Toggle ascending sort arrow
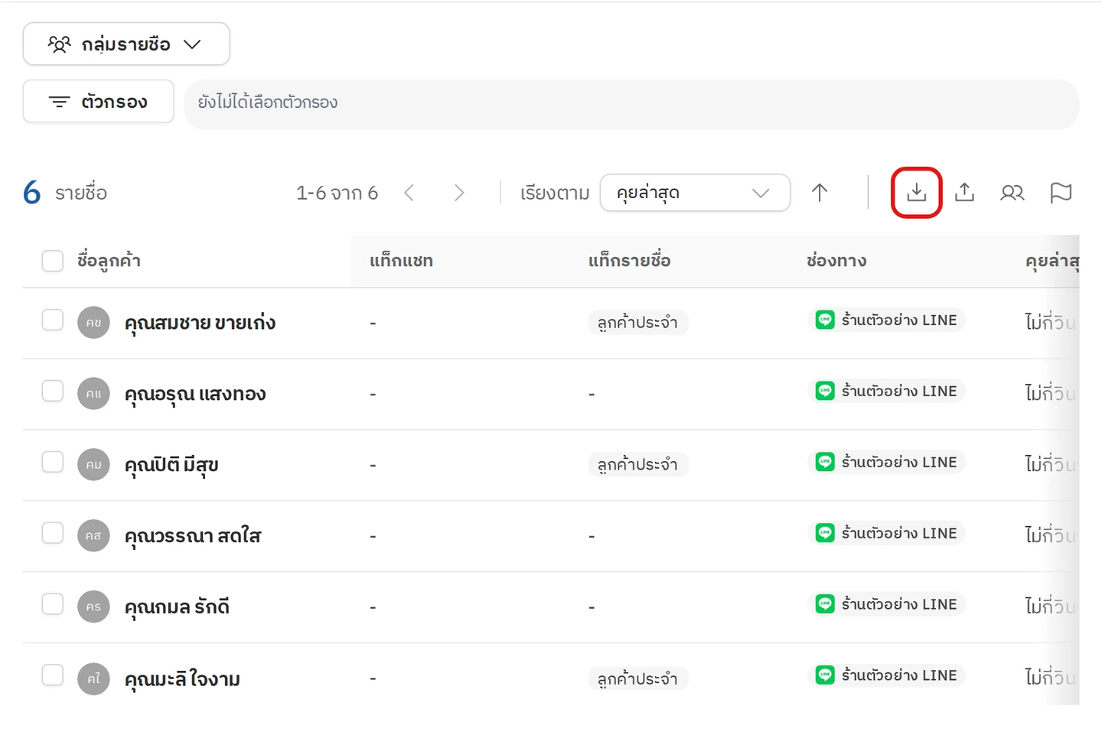The height and width of the screenshot is (735, 1102). click(x=820, y=193)
